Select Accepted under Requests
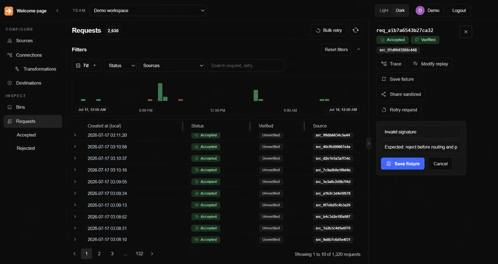This screenshot has height=264, width=498. coord(26,135)
